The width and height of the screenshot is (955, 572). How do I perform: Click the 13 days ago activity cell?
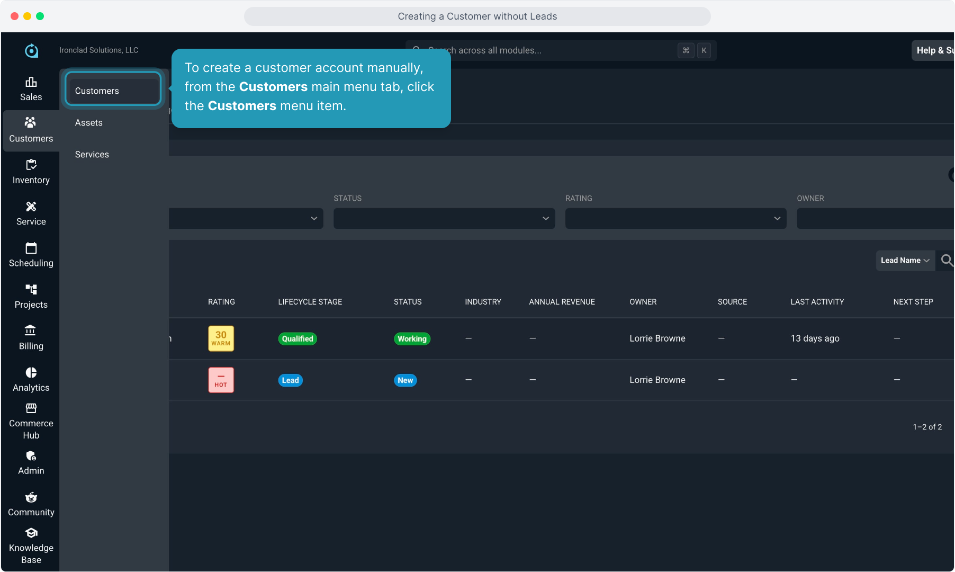point(815,338)
